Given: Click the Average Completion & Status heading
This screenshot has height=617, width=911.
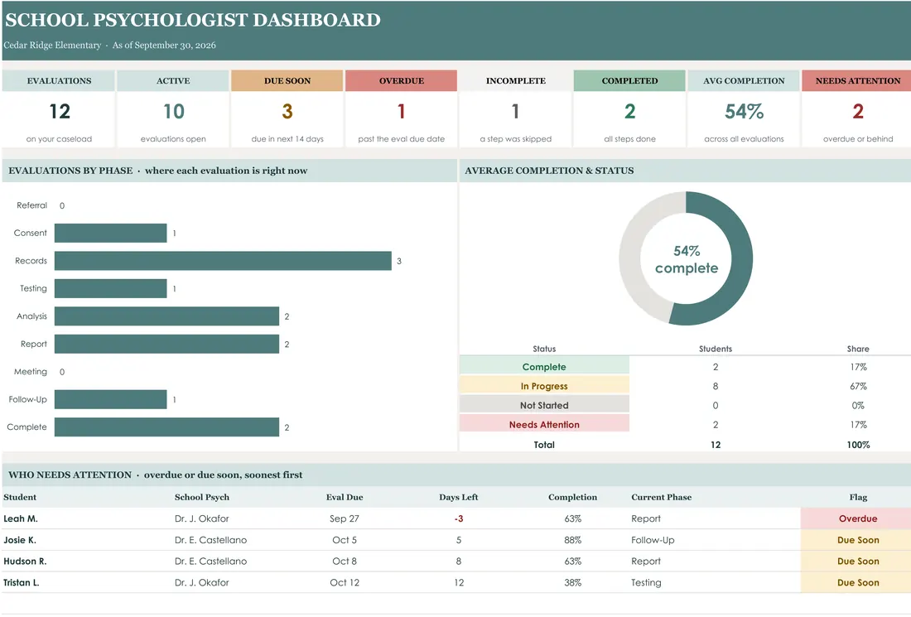Looking at the screenshot, I should [549, 171].
